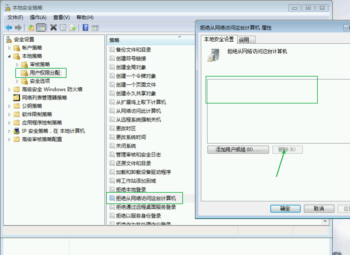Screen dimensions: 350x255
Task: Click the policy icon beside 备份文件和目录
Action: point(112,50)
